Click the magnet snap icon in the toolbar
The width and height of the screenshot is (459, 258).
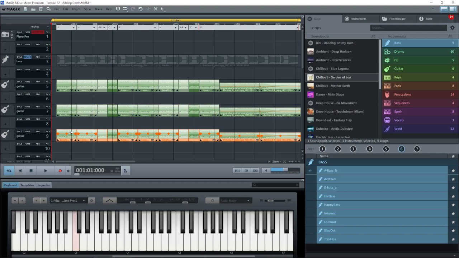(125, 9)
